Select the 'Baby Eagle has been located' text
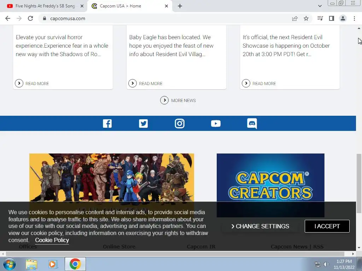Screen dimensions: 362x271 tap(165, 37)
